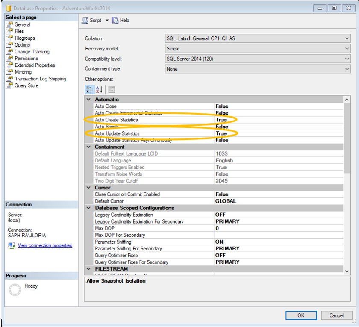The image size is (359, 327).
Task: Collapse the Cursor section
Action: coord(88,188)
